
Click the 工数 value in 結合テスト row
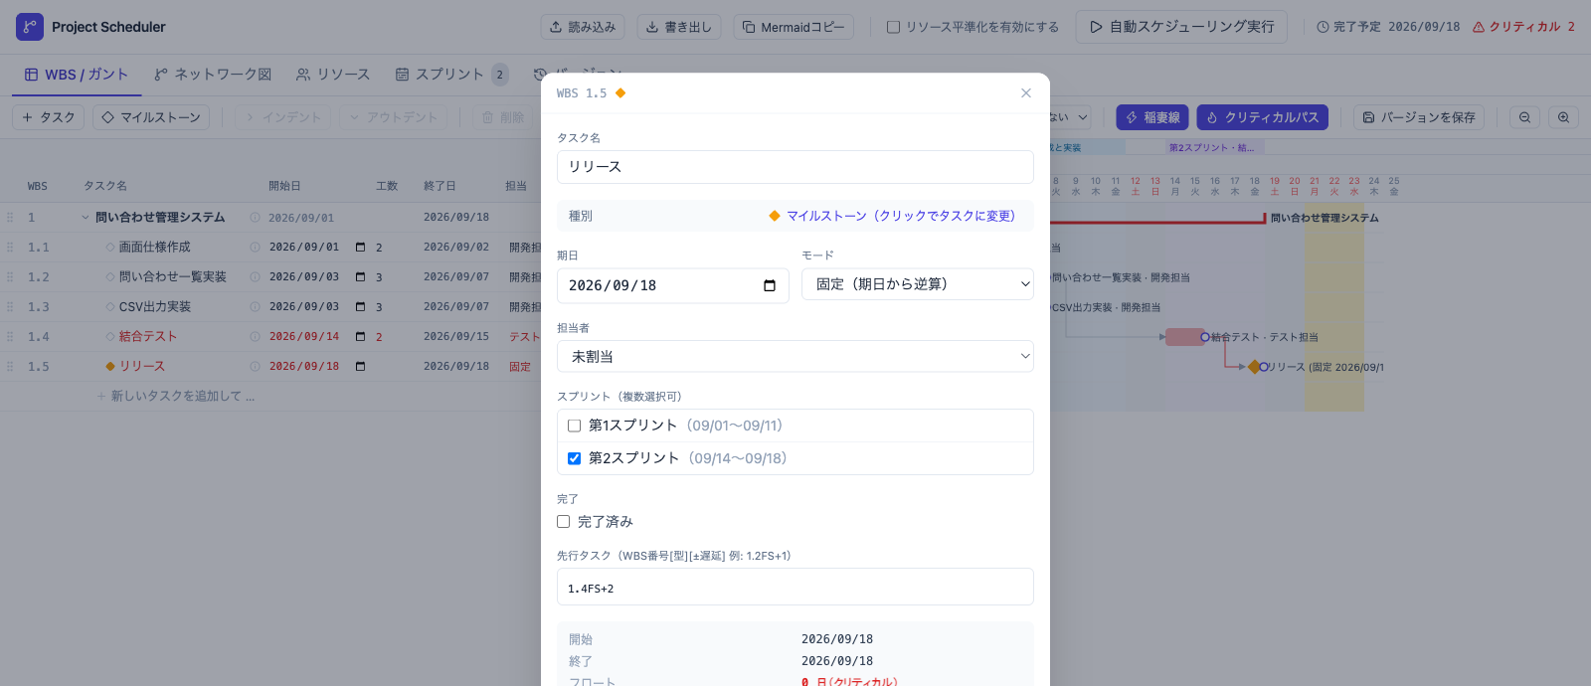click(x=379, y=336)
